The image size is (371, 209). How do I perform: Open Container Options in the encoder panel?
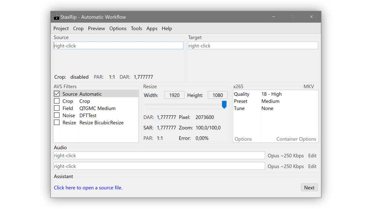(x=296, y=139)
